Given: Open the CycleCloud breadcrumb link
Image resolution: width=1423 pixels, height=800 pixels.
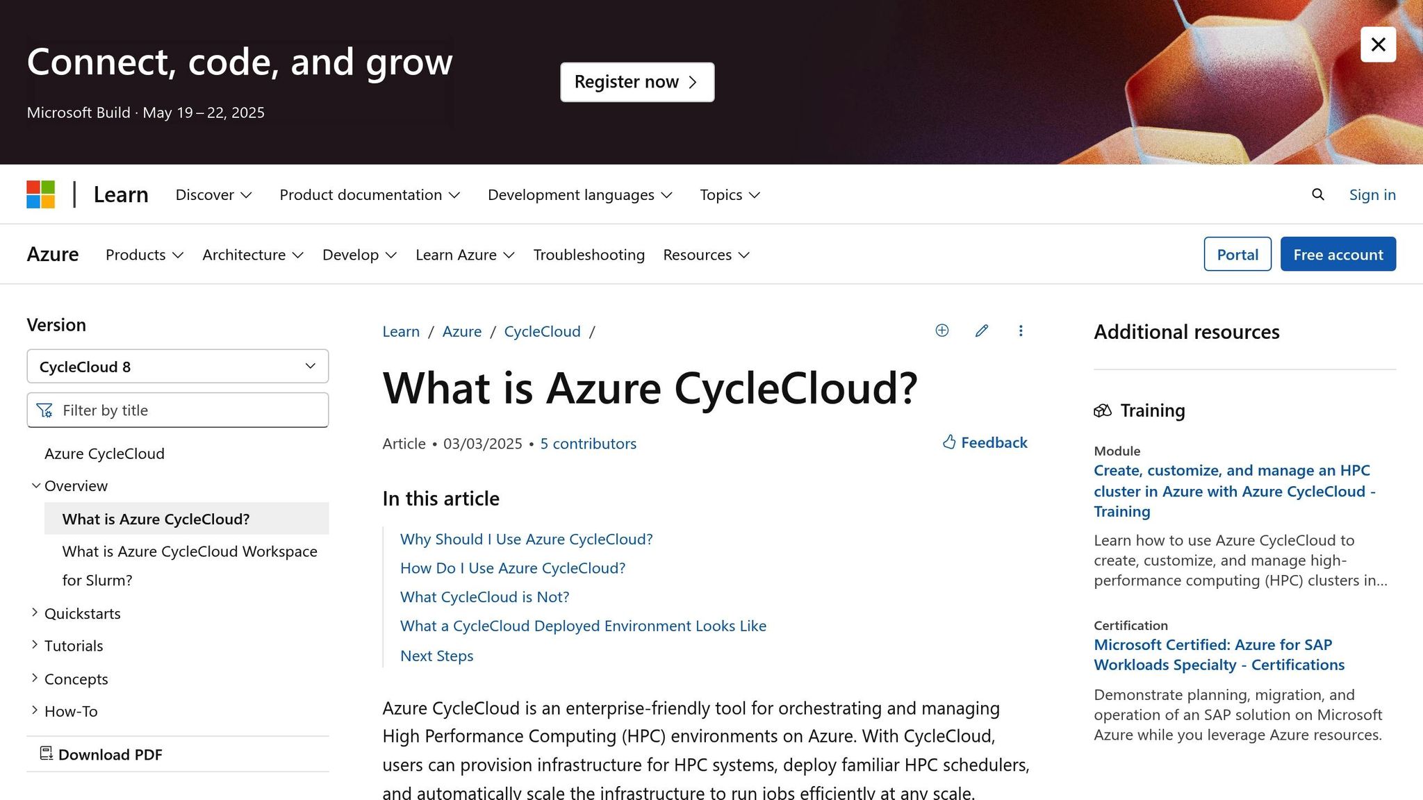Looking at the screenshot, I should (542, 331).
